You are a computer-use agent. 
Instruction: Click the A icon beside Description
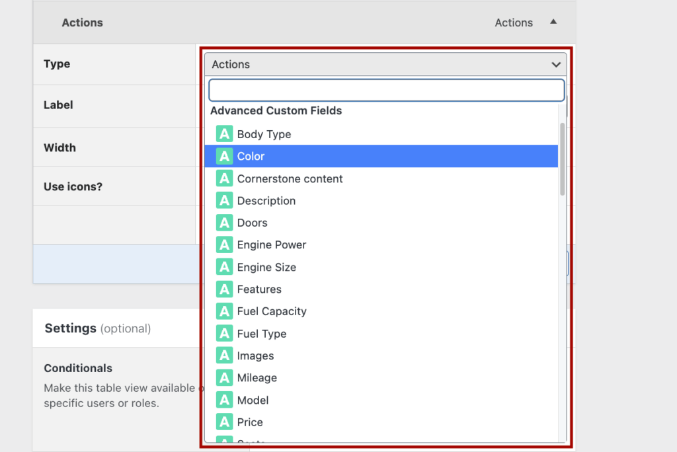224,200
